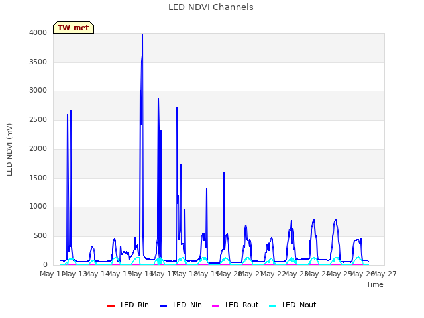Click the y-axis label 1000

coord(38,206)
